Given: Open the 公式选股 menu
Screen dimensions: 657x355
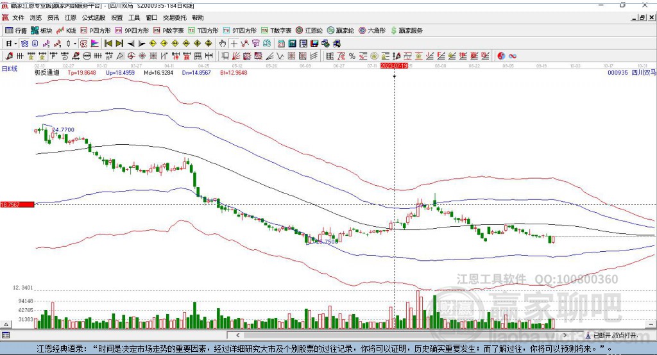Looking at the screenshot, I should click(93, 18).
